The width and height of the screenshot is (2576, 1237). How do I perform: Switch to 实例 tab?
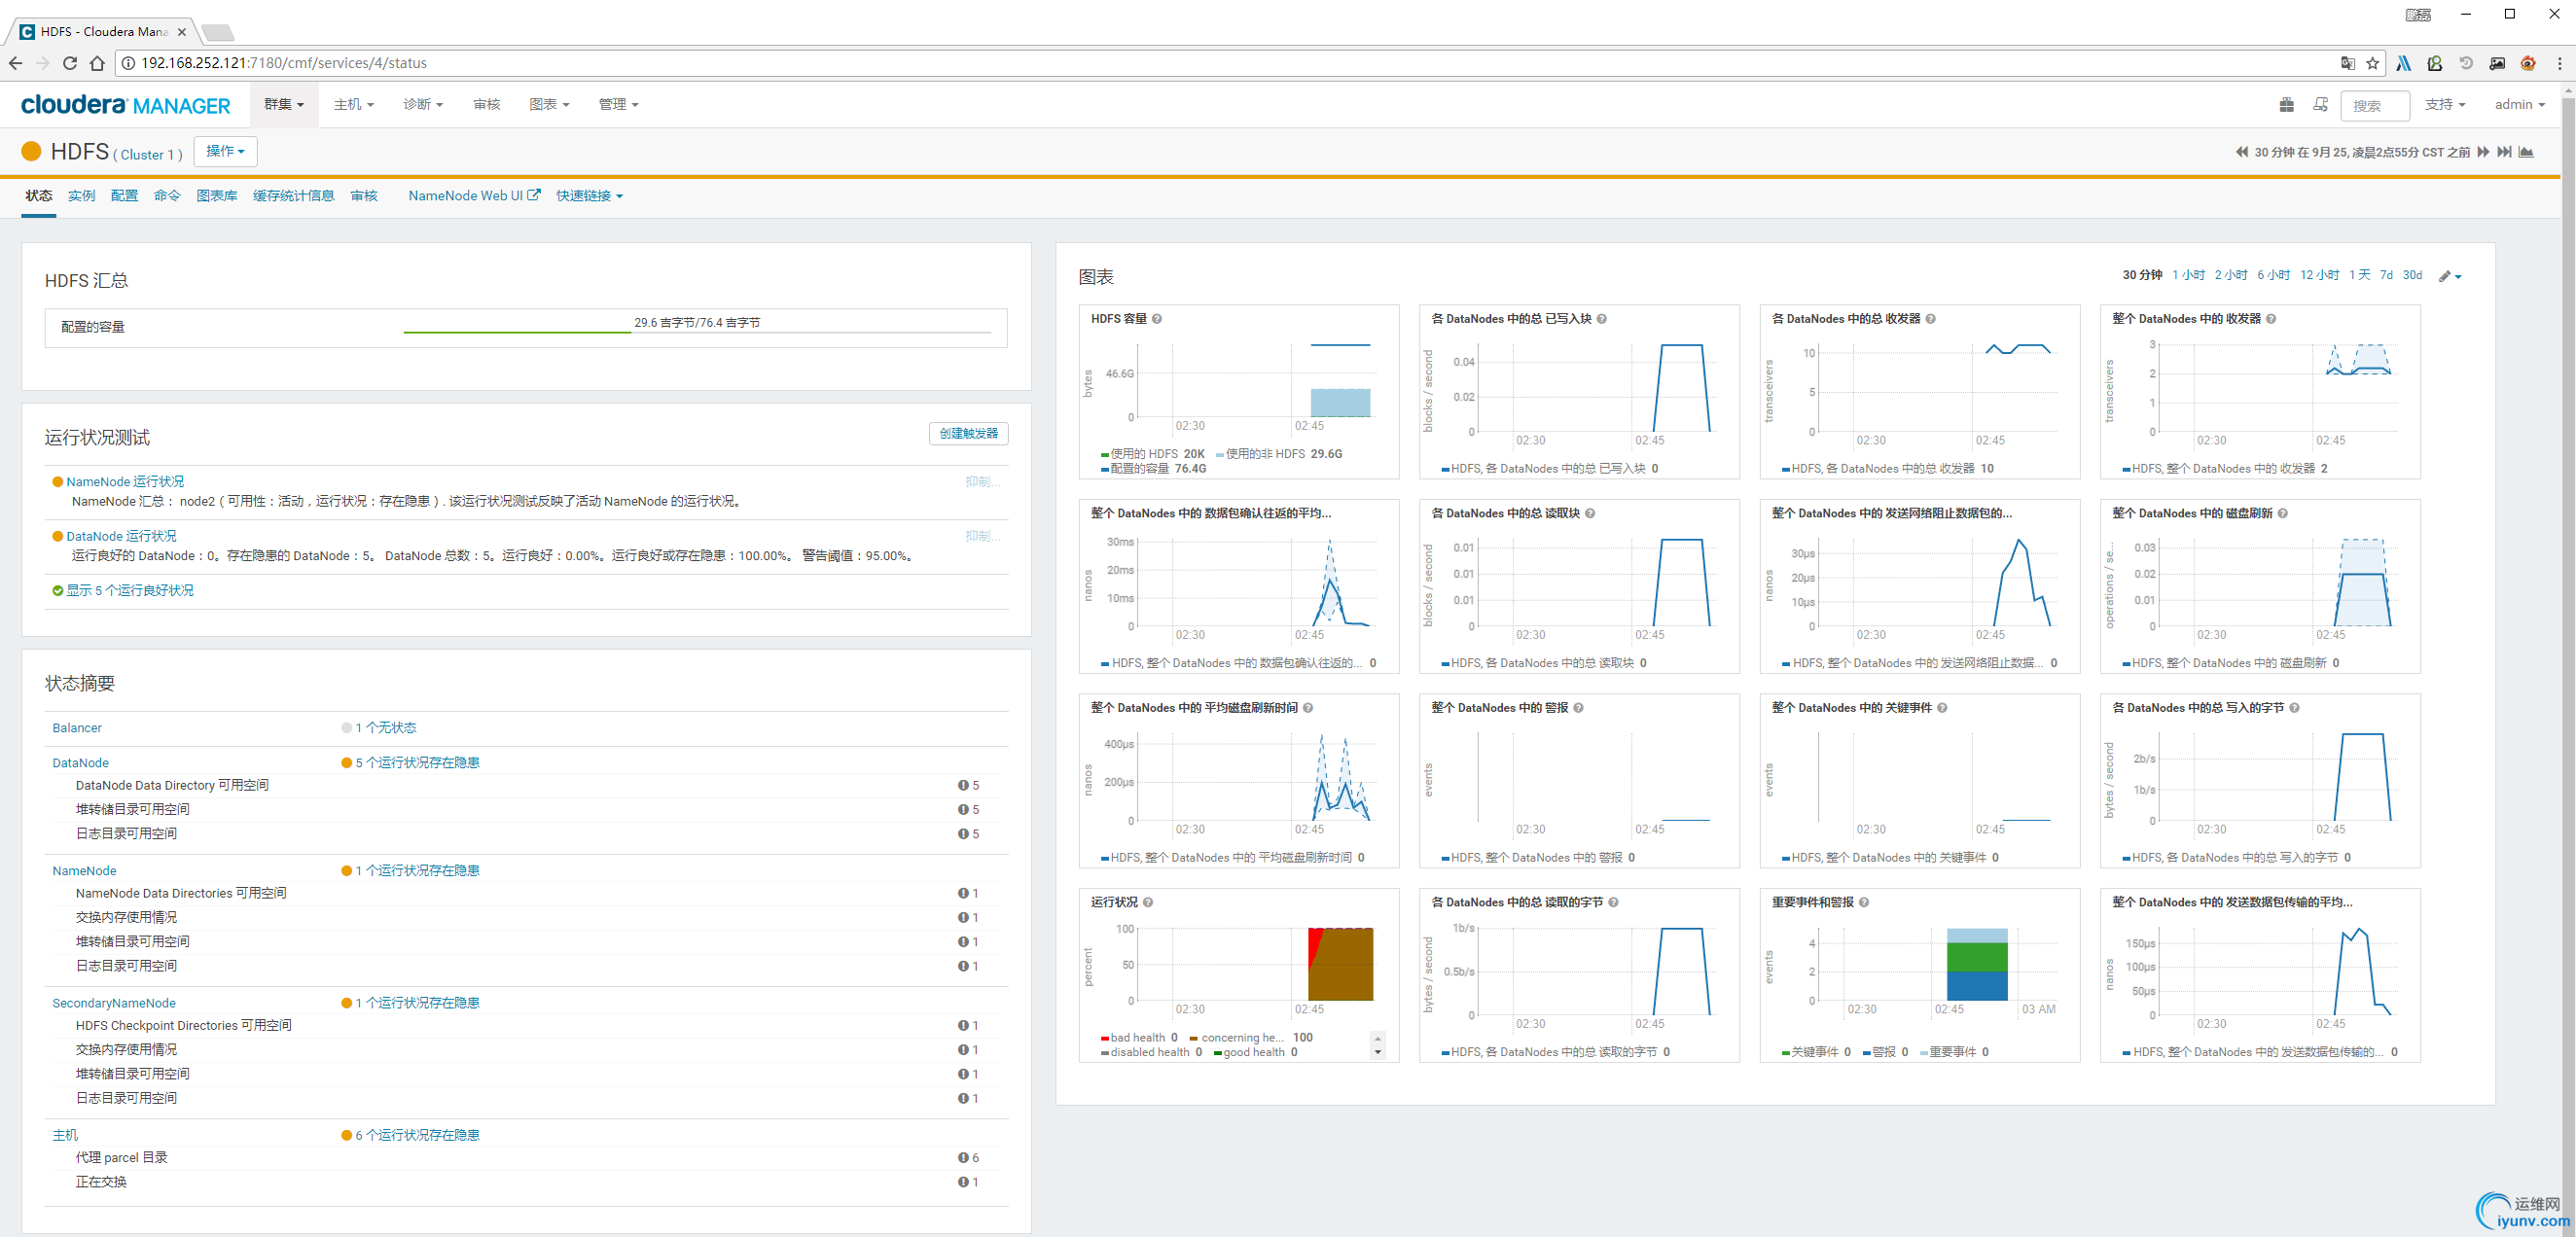click(81, 196)
